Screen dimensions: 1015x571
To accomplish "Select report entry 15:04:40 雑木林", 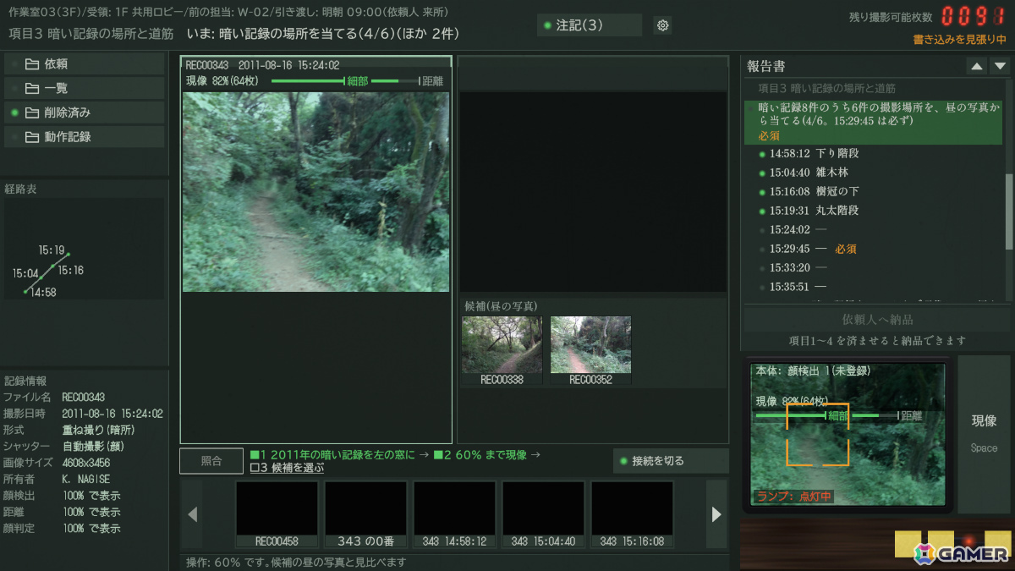I will click(877, 173).
